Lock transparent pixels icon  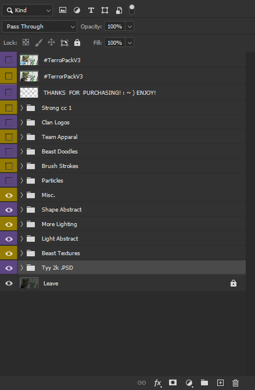pos(26,42)
